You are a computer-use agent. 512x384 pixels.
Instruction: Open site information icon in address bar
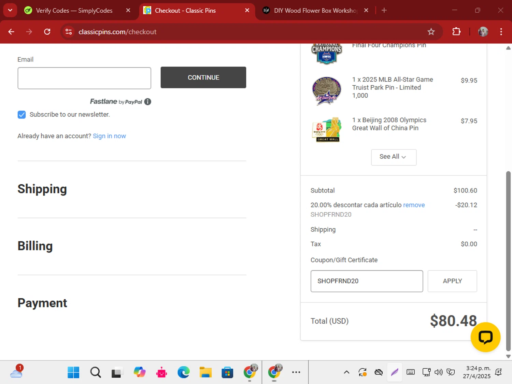[69, 32]
